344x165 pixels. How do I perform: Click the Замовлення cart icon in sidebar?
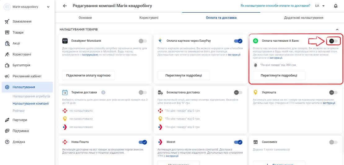pos(7,21)
